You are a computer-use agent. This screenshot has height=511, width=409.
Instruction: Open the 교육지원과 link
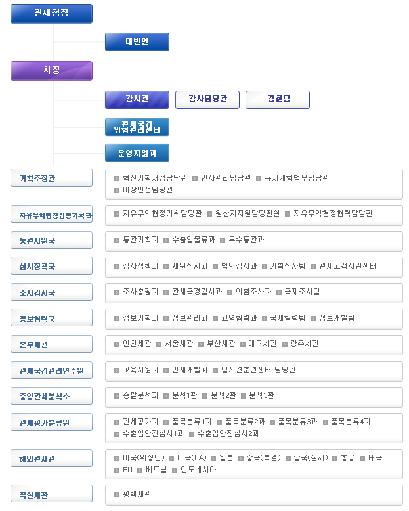140,370
